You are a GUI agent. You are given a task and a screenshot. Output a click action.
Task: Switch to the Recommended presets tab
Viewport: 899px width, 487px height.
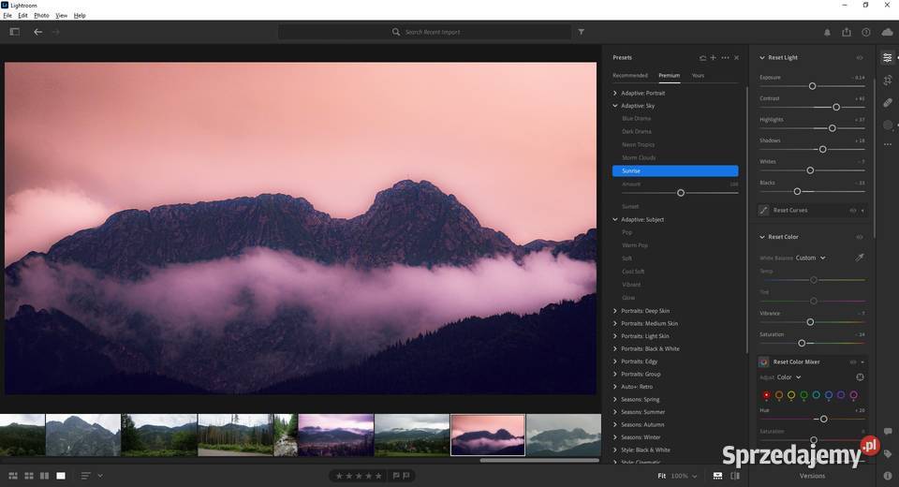coord(629,75)
